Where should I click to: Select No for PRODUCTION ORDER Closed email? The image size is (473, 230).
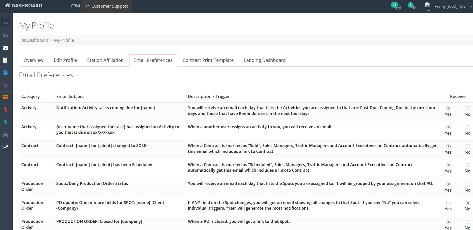click(468, 222)
